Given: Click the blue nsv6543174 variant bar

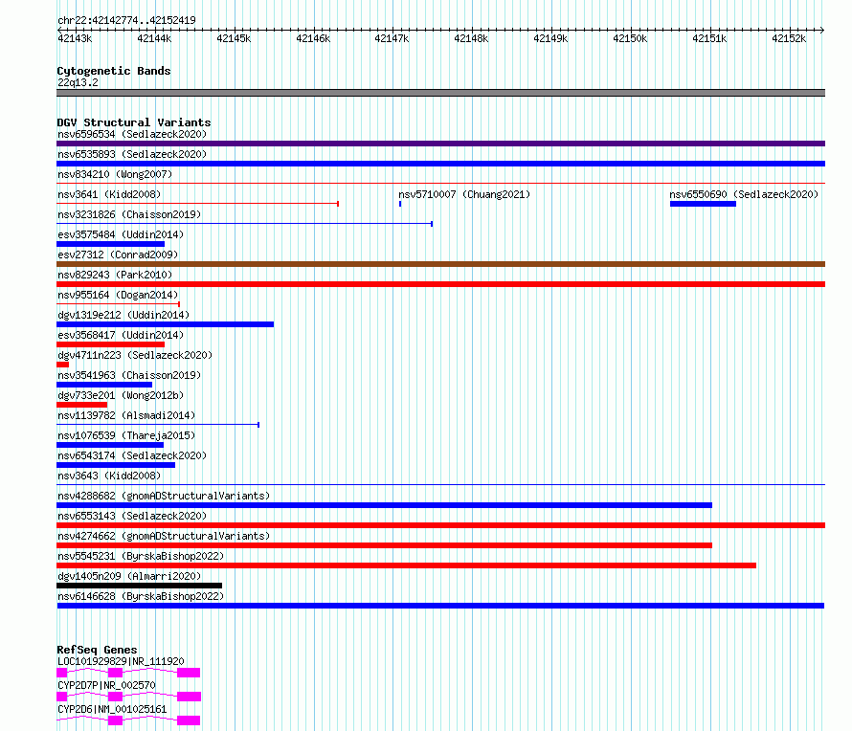Looking at the screenshot, I should (116, 465).
